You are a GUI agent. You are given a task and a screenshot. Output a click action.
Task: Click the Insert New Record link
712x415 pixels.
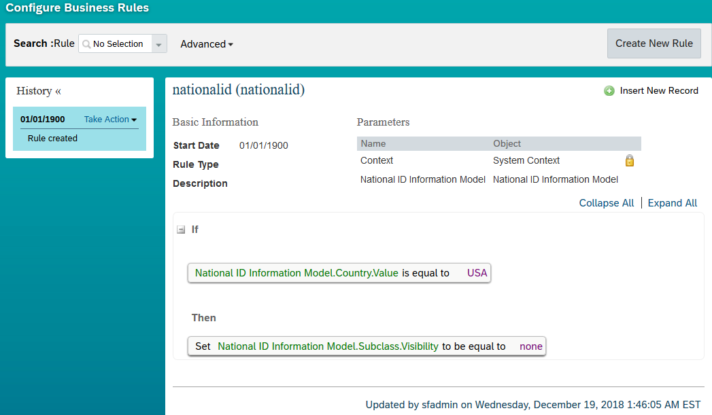(659, 91)
